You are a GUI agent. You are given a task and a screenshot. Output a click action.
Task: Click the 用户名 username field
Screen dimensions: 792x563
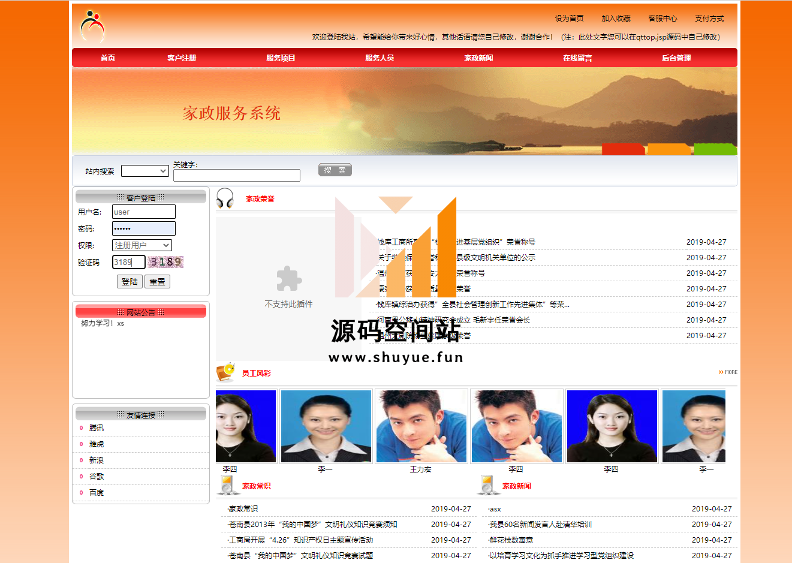pyautogui.click(x=143, y=212)
